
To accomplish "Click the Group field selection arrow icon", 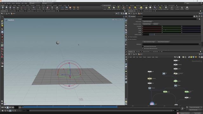I will pyautogui.click(x=200, y=19).
